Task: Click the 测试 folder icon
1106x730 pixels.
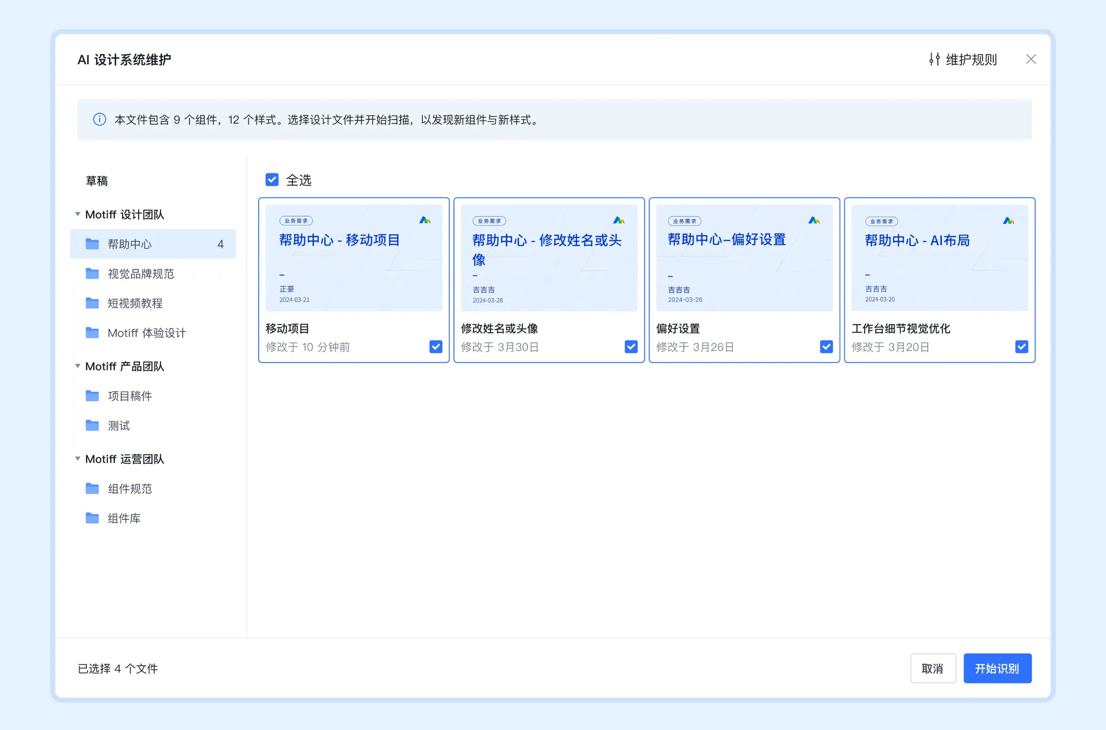Action: 92,425
